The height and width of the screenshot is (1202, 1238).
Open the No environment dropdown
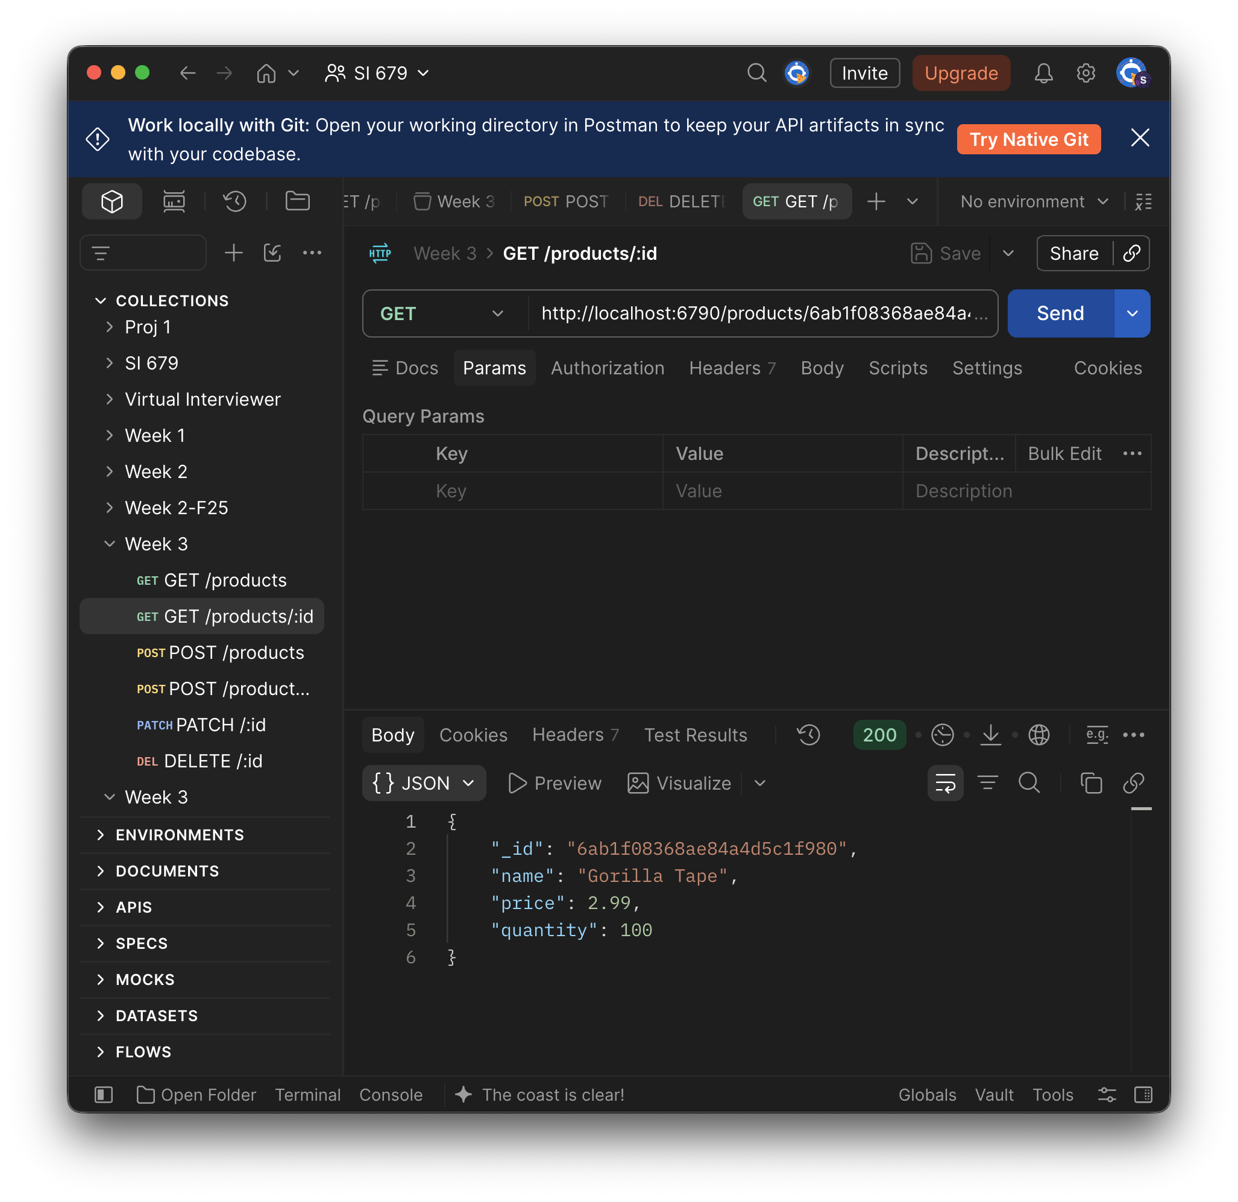pyautogui.click(x=1034, y=201)
